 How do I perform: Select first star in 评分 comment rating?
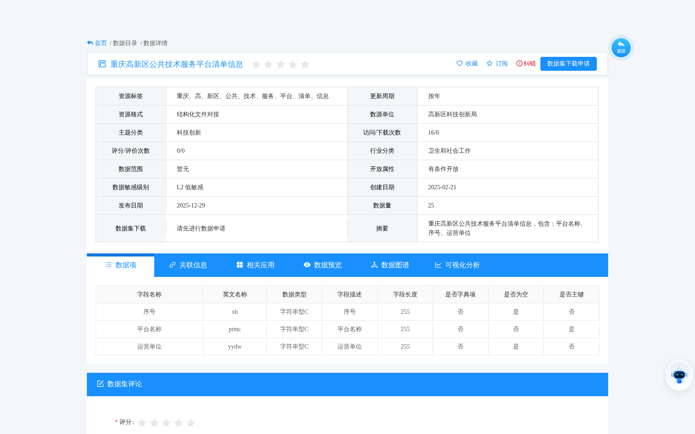pyautogui.click(x=142, y=423)
